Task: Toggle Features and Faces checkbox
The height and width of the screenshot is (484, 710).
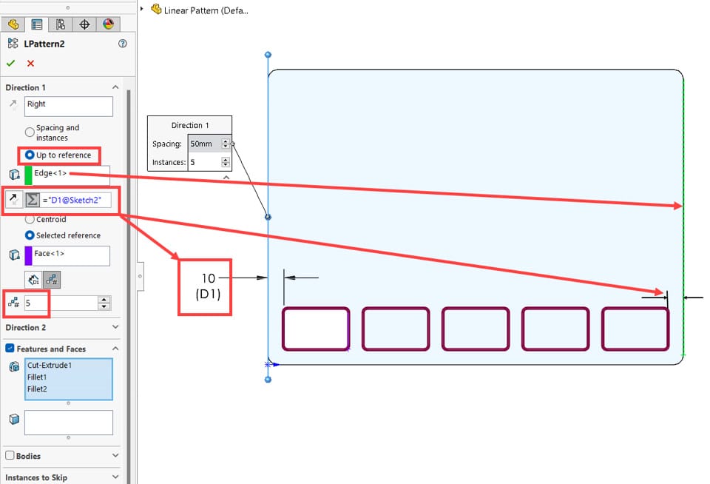Action: [10, 349]
